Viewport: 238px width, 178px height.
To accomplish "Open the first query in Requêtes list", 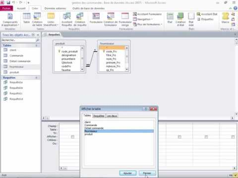I will click(21, 82).
